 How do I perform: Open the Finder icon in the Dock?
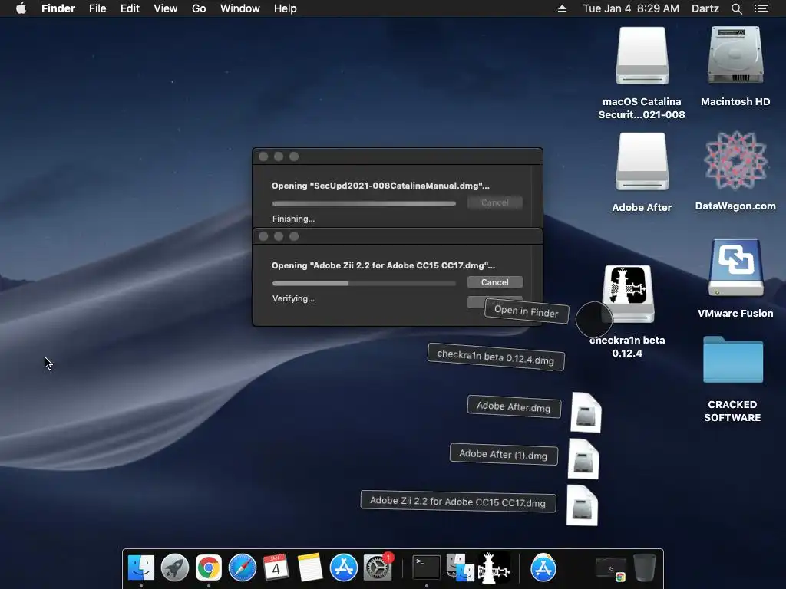(141, 568)
